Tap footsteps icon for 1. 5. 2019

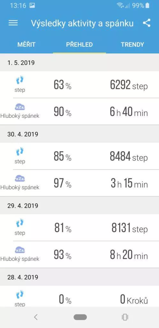click(x=20, y=80)
